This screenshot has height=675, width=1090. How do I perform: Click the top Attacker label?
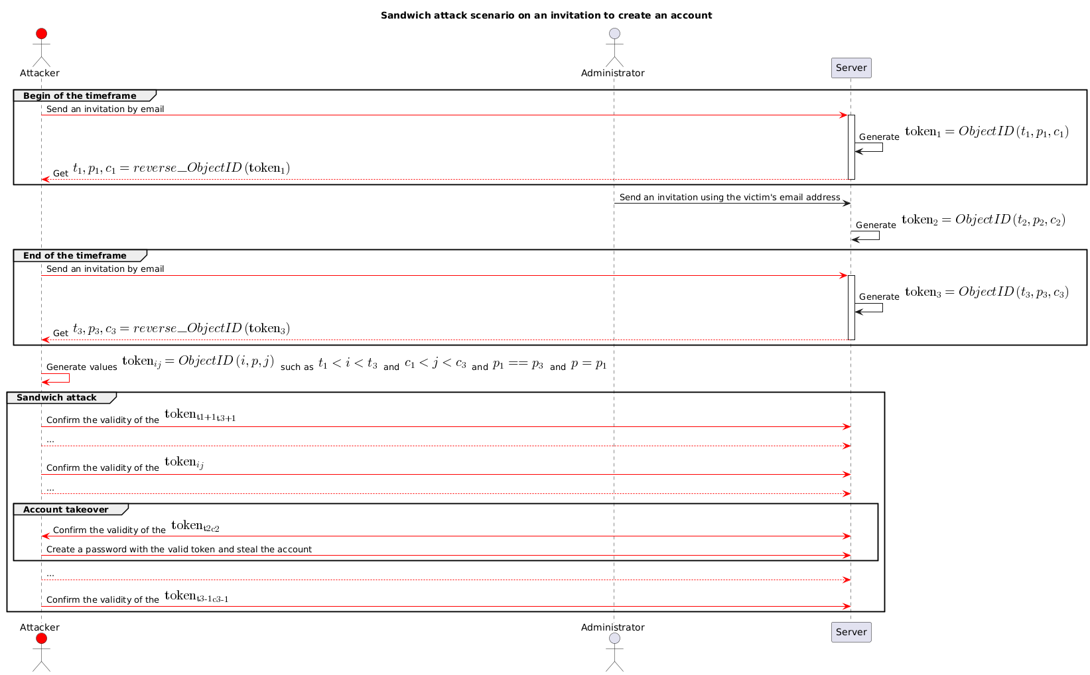[40, 73]
